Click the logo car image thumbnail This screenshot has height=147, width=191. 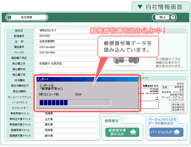[x=126, y=62]
